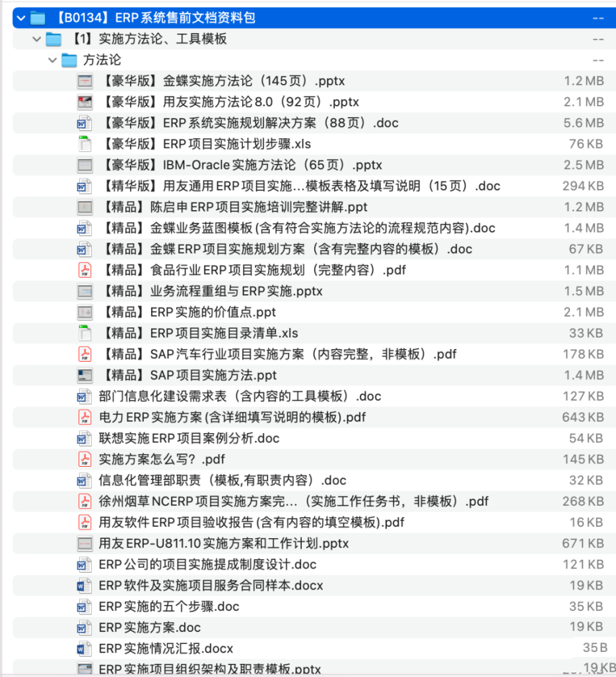Open the file 实施方案怎么写？.pdf
This screenshot has height=677, width=616.
coord(142,459)
